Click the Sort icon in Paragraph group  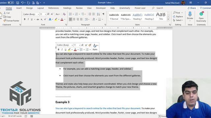coord(98,14)
